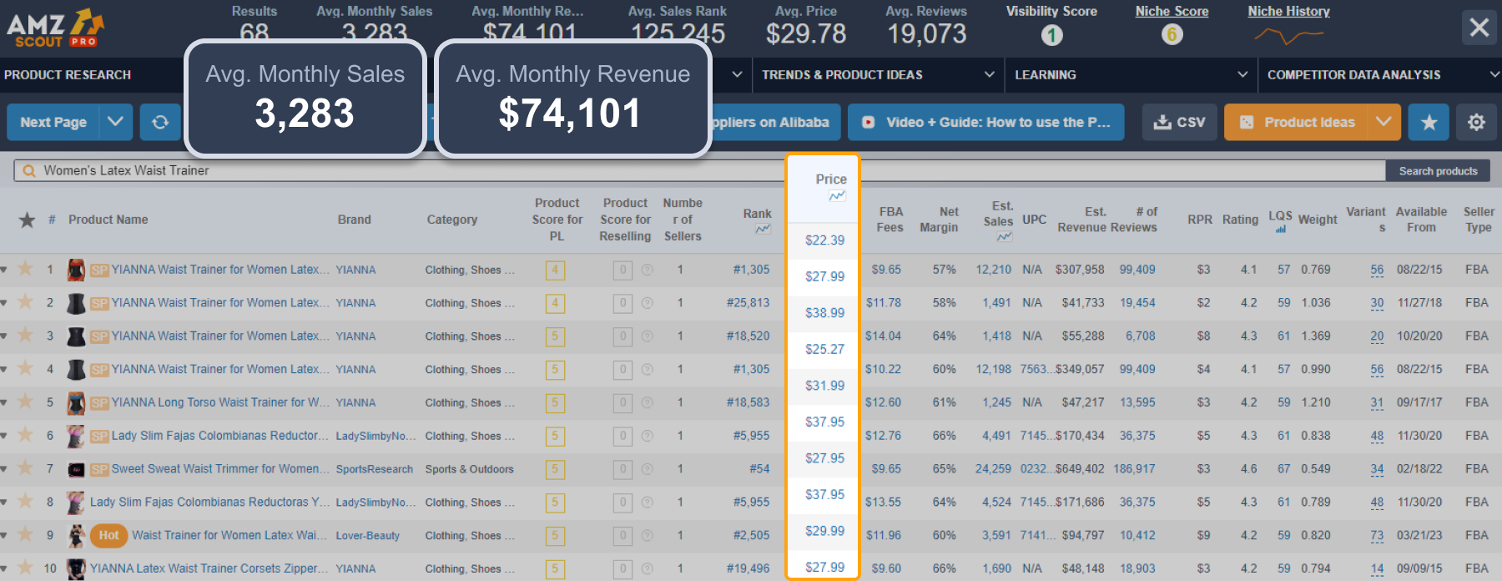The image size is (1502, 581).
Task: Open the Niche History link
Action: click(x=1288, y=11)
